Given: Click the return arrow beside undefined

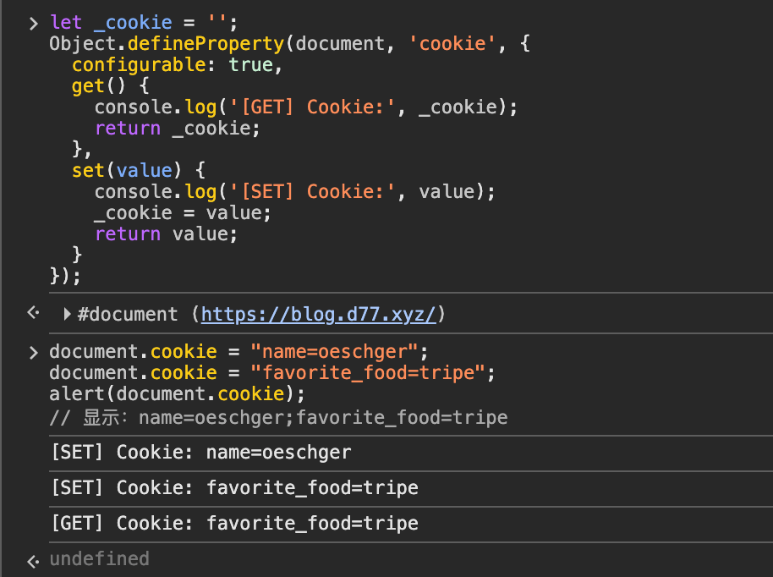Looking at the screenshot, I should 33,559.
